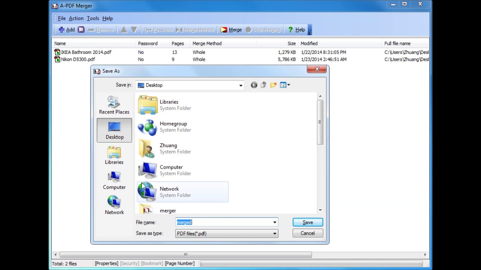Click the Remove toolbar button
The image size is (481, 270).
coord(100,30)
